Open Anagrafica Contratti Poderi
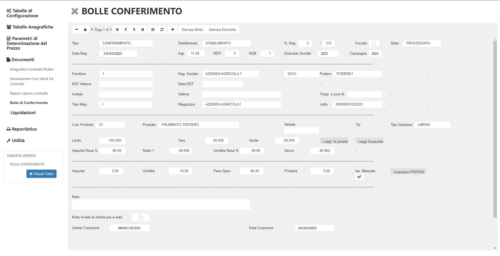This screenshot has width=500, height=256. pyautogui.click(x=32, y=69)
